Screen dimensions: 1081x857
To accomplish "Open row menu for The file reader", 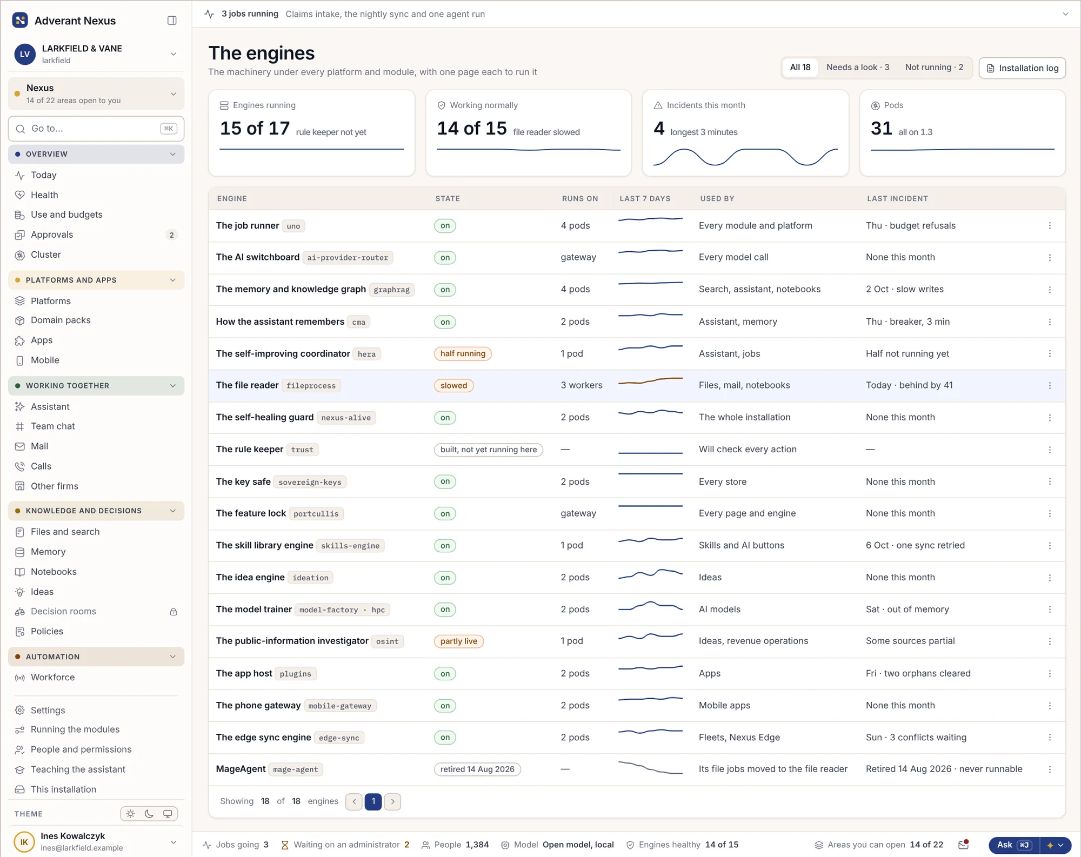I will (x=1050, y=386).
